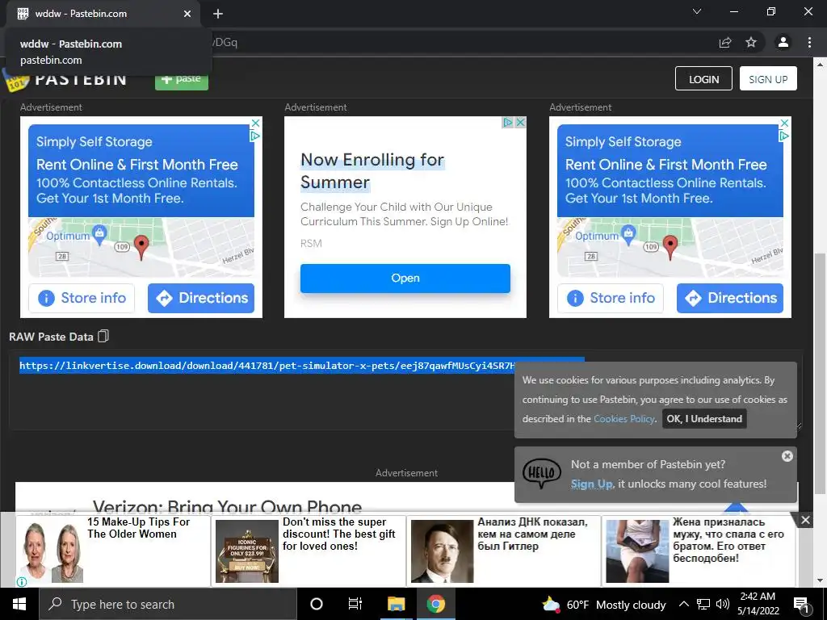Open Task View icon

[355, 604]
